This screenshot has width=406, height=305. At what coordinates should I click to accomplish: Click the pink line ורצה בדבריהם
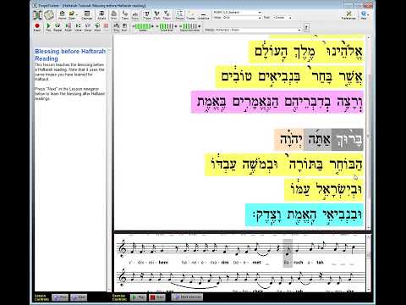point(277,102)
